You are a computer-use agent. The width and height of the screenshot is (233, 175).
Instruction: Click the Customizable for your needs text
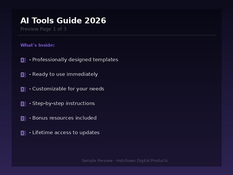pyautogui.click(x=68, y=89)
